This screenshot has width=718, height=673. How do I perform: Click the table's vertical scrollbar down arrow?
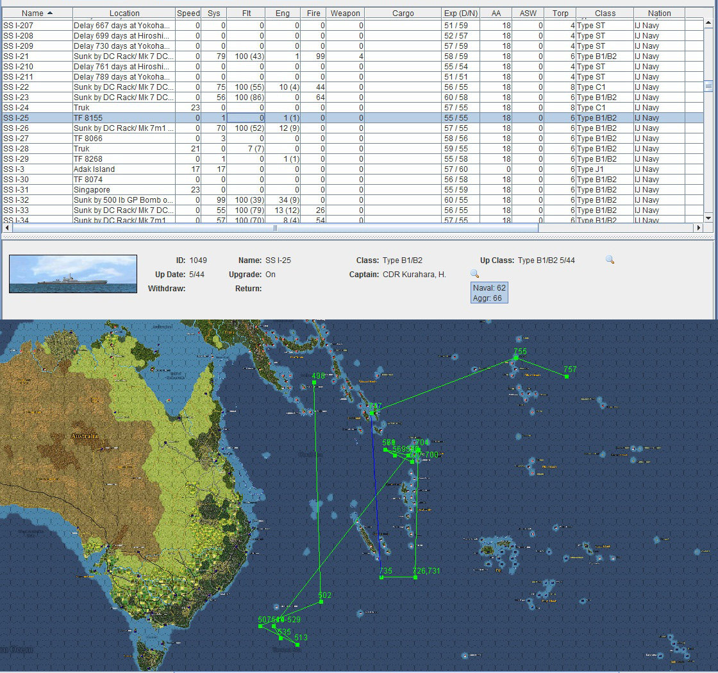(708, 218)
